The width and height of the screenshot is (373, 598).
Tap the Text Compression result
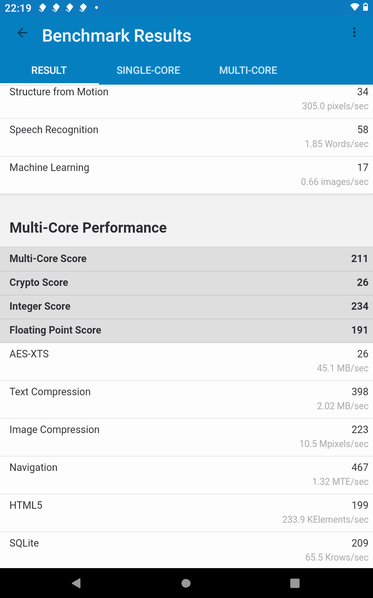[x=186, y=399]
